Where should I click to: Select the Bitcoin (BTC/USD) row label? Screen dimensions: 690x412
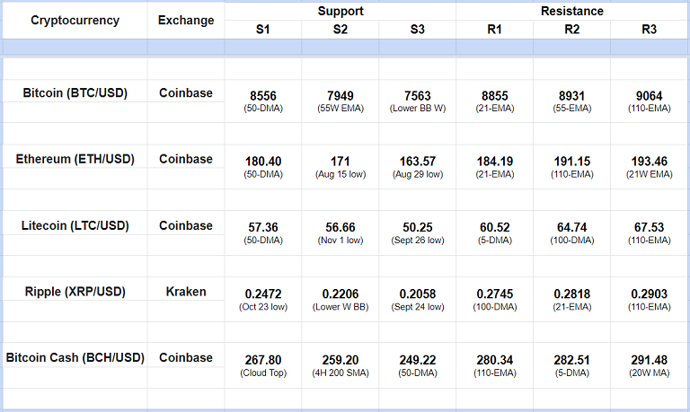point(75,92)
